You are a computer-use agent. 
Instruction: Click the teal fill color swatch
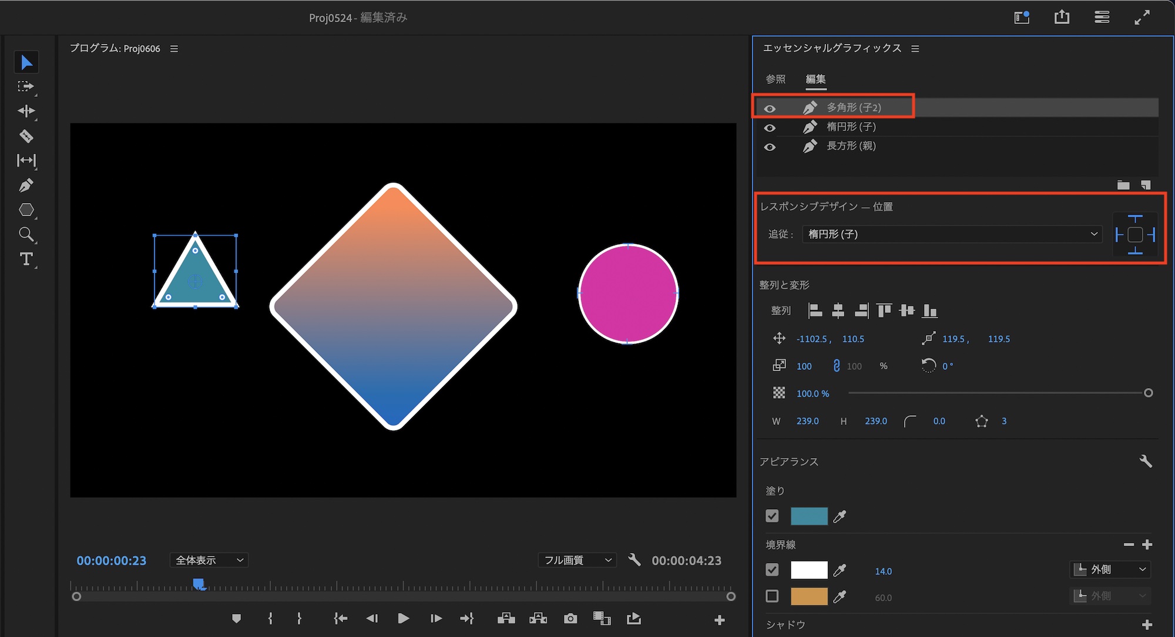(x=809, y=516)
